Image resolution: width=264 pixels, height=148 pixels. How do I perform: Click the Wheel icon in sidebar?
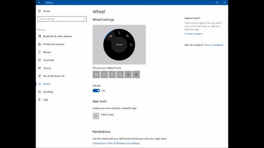click(40, 84)
